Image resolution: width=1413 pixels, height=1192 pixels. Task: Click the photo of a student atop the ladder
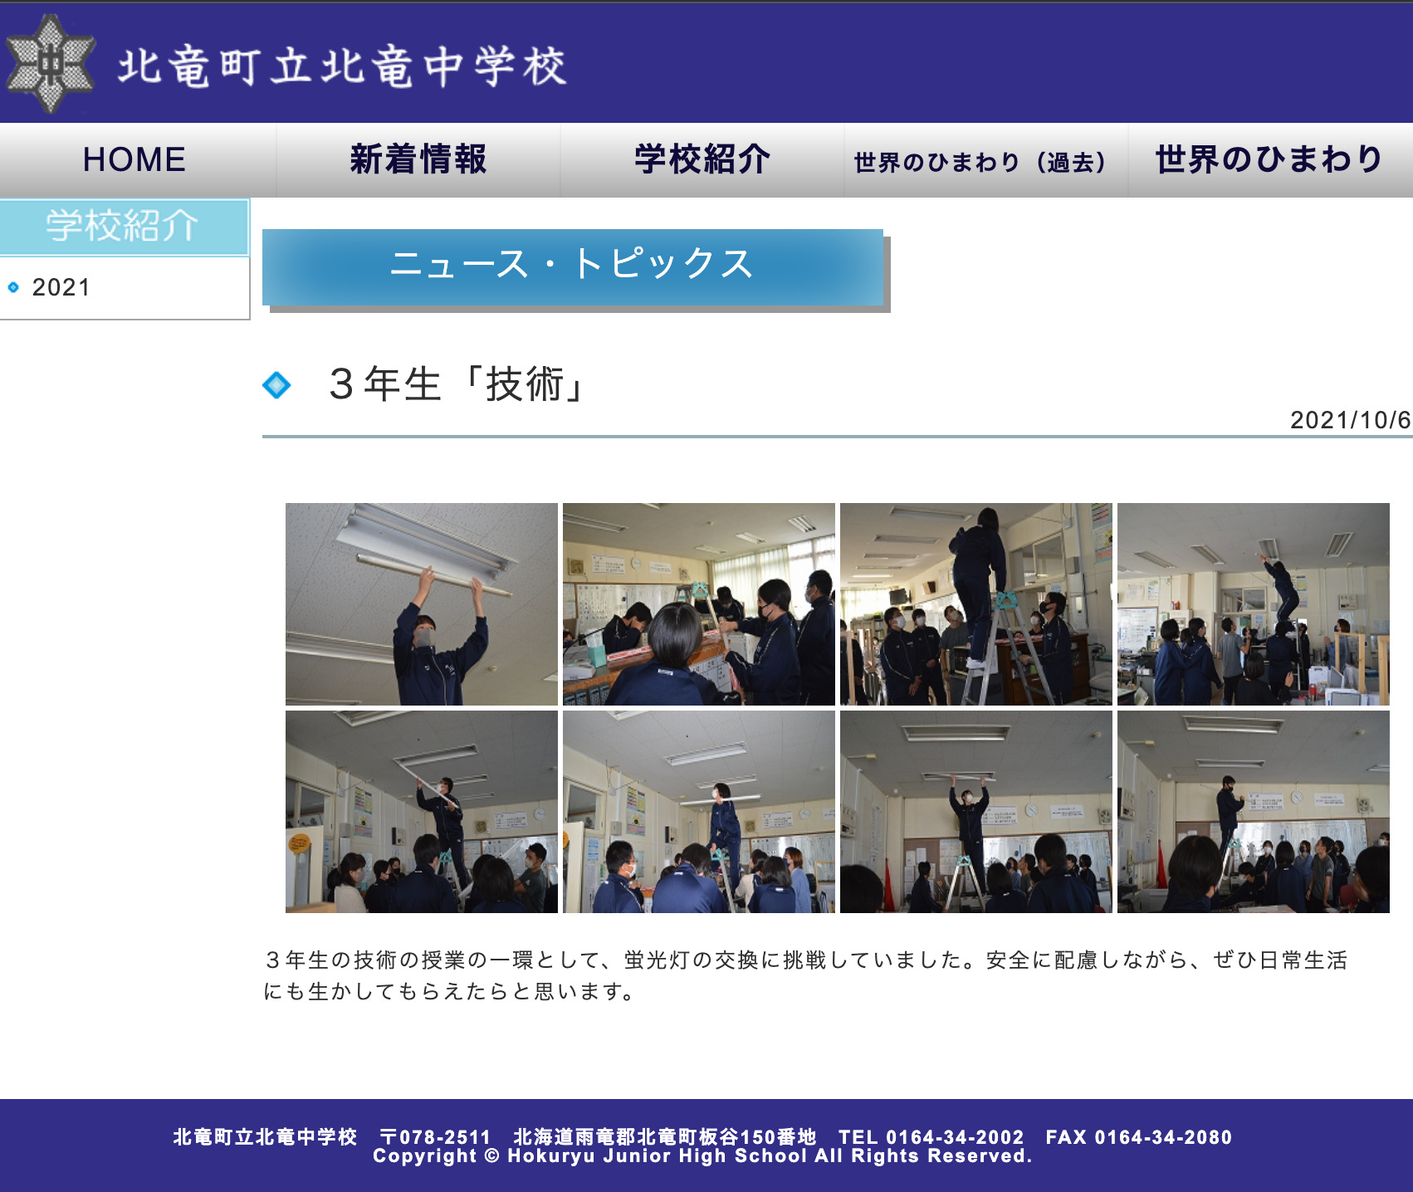(x=976, y=604)
